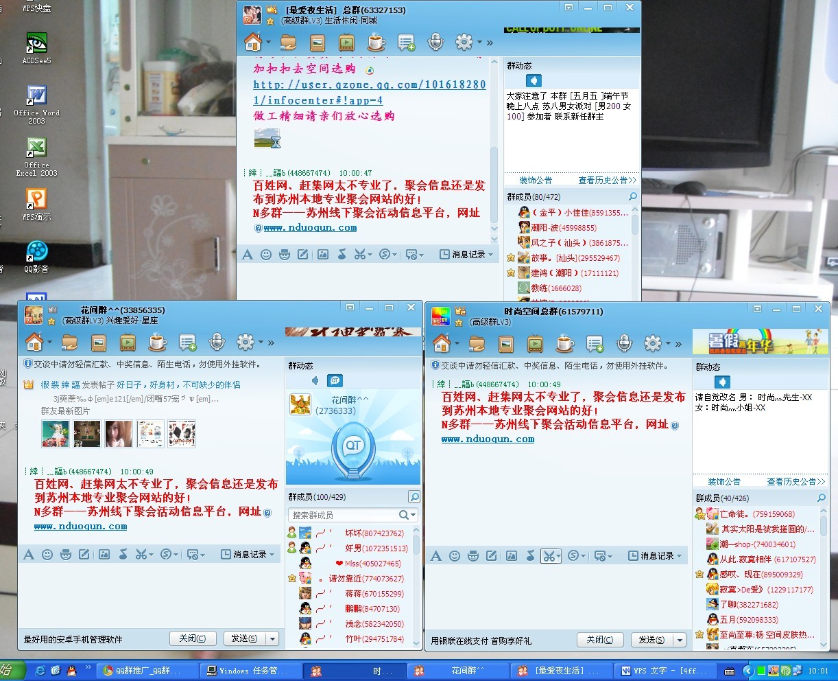Switch to the QQ群推广 taskbar item
Image resolution: width=838 pixels, height=681 pixels.
147,671
